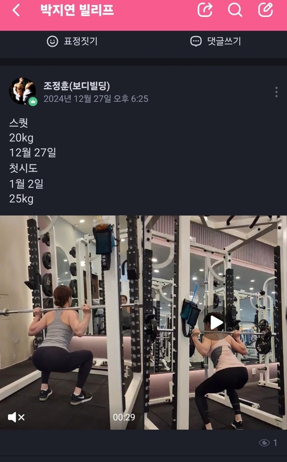This screenshot has width=287, height=462.
Task: Tap the post timestamp 2024년 12월 27일
Action: (x=78, y=99)
